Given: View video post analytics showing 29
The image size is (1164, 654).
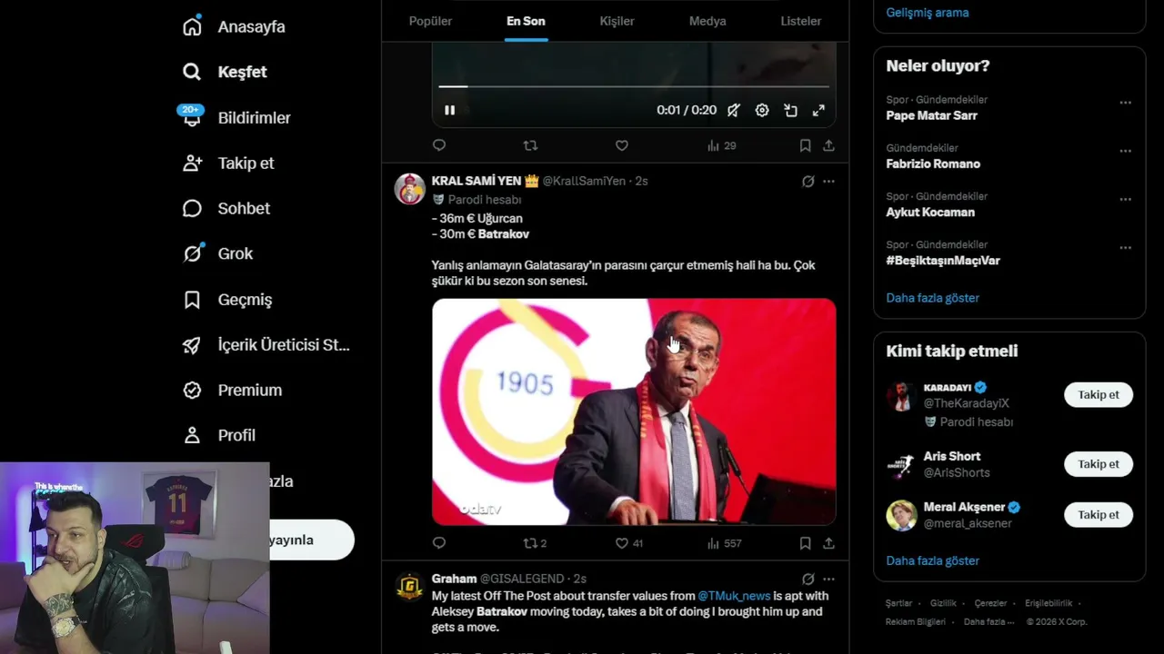Looking at the screenshot, I should coord(722,145).
